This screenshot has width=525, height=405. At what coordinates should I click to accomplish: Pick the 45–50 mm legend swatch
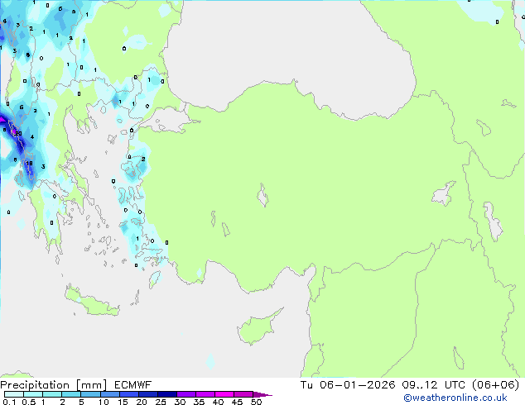point(243,394)
